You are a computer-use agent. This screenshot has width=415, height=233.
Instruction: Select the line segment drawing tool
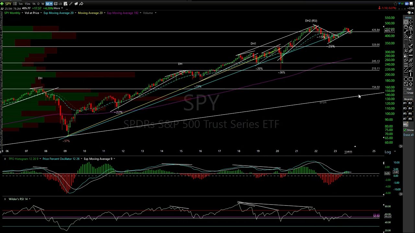tap(406, 32)
